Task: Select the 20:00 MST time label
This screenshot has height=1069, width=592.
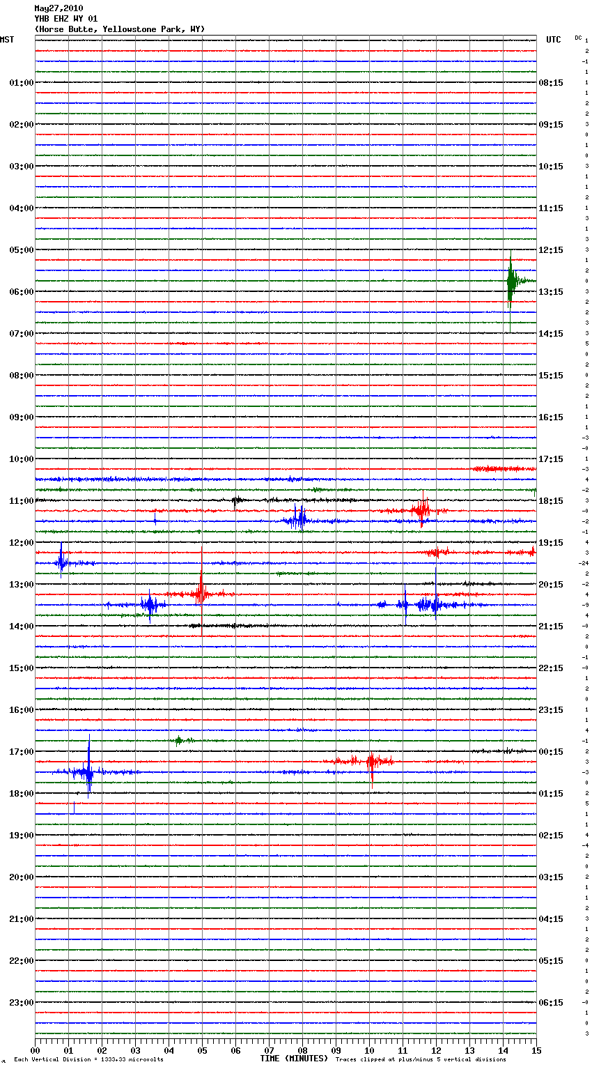Action: pyautogui.click(x=22, y=877)
